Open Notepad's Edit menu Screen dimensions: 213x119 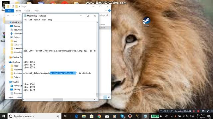tap(30, 20)
